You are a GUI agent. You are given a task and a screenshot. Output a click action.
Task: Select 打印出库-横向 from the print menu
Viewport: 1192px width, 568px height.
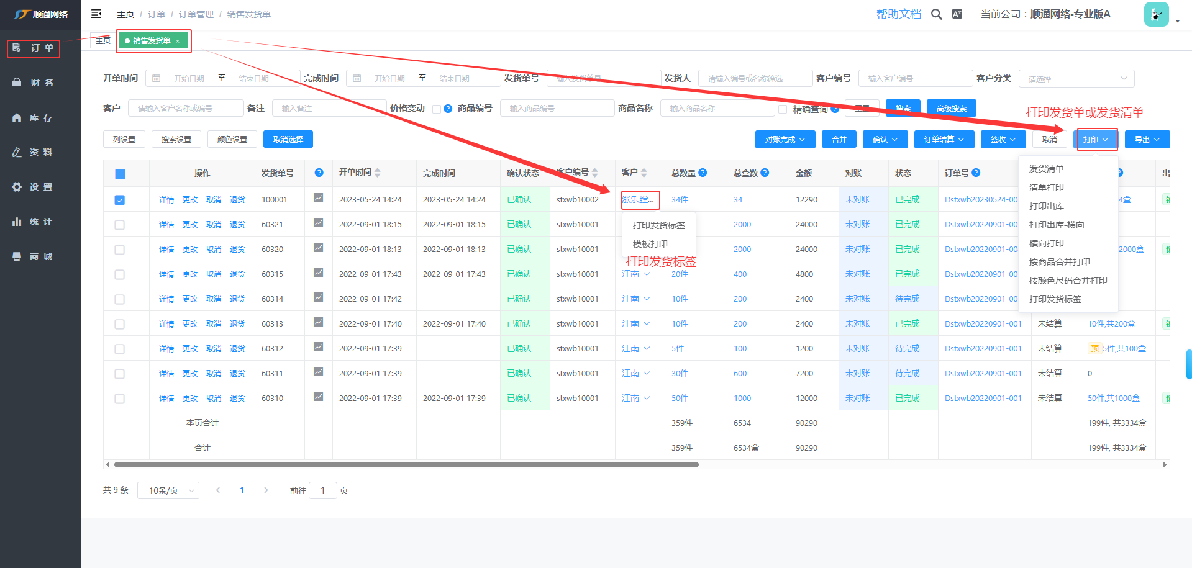tap(1057, 225)
